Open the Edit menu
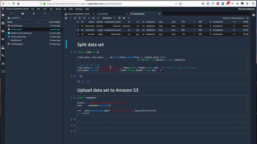 coord(39,9)
